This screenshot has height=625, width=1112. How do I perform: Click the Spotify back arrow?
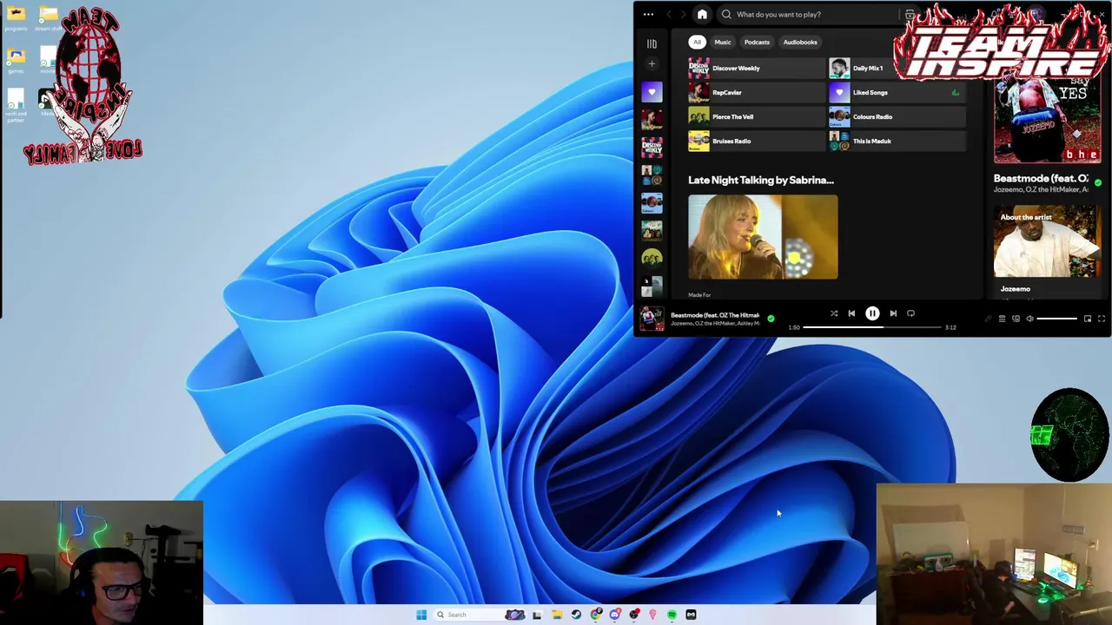pos(669,14)
